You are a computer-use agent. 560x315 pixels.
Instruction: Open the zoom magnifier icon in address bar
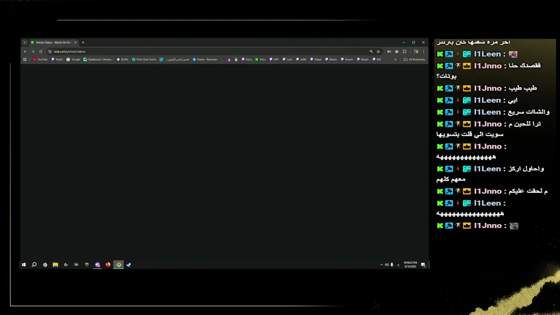(x=371, y=52)
